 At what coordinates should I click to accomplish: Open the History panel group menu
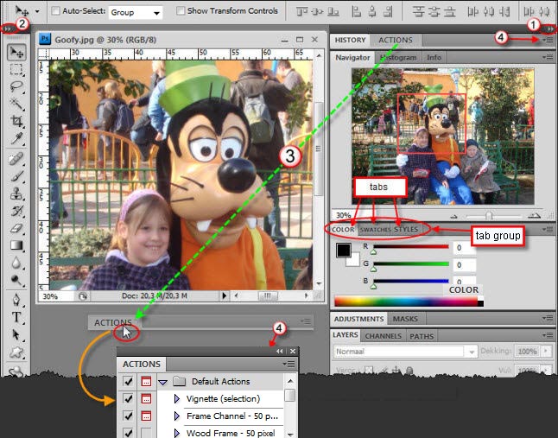coord(548,41)
